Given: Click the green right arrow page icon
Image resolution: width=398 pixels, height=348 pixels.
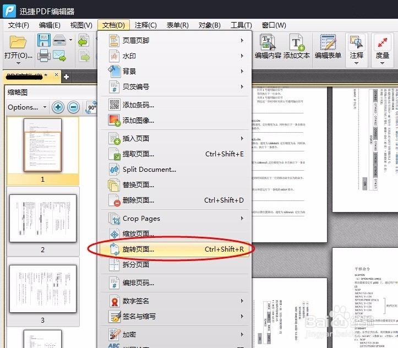Looking at the screenshot, I should (84, 56).
